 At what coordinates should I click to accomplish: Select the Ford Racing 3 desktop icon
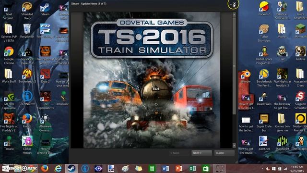point(45,31)
